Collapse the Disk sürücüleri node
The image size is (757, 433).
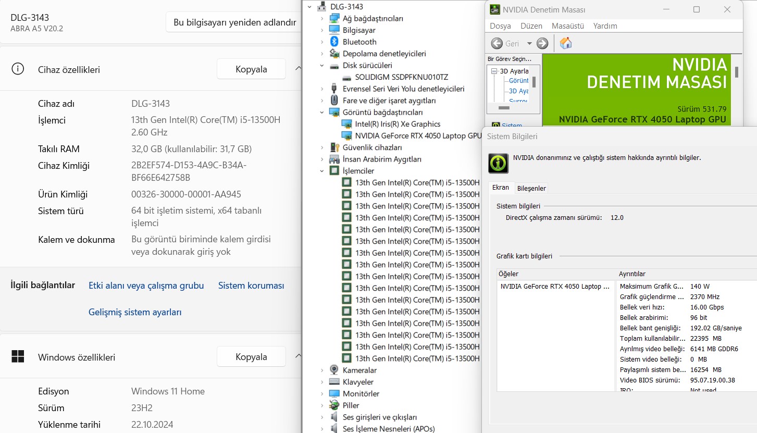pos(322,66)
